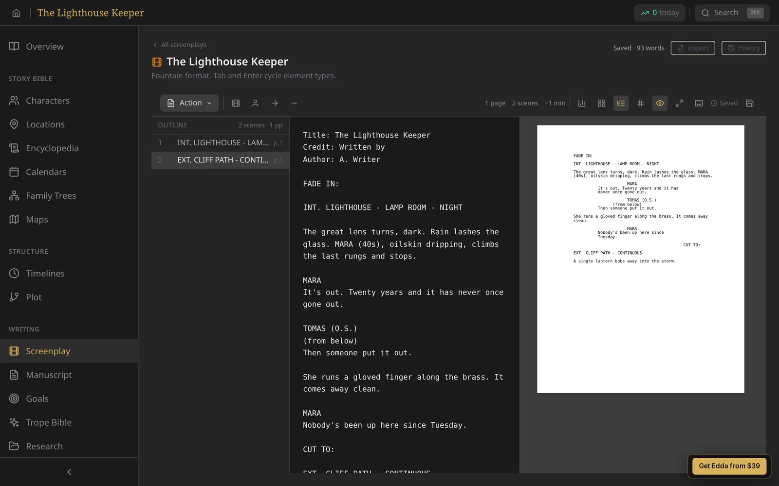Screen dimensions: 779x486
Task: Open Family Trees in the sidebar
Action: tap(69, 196)
